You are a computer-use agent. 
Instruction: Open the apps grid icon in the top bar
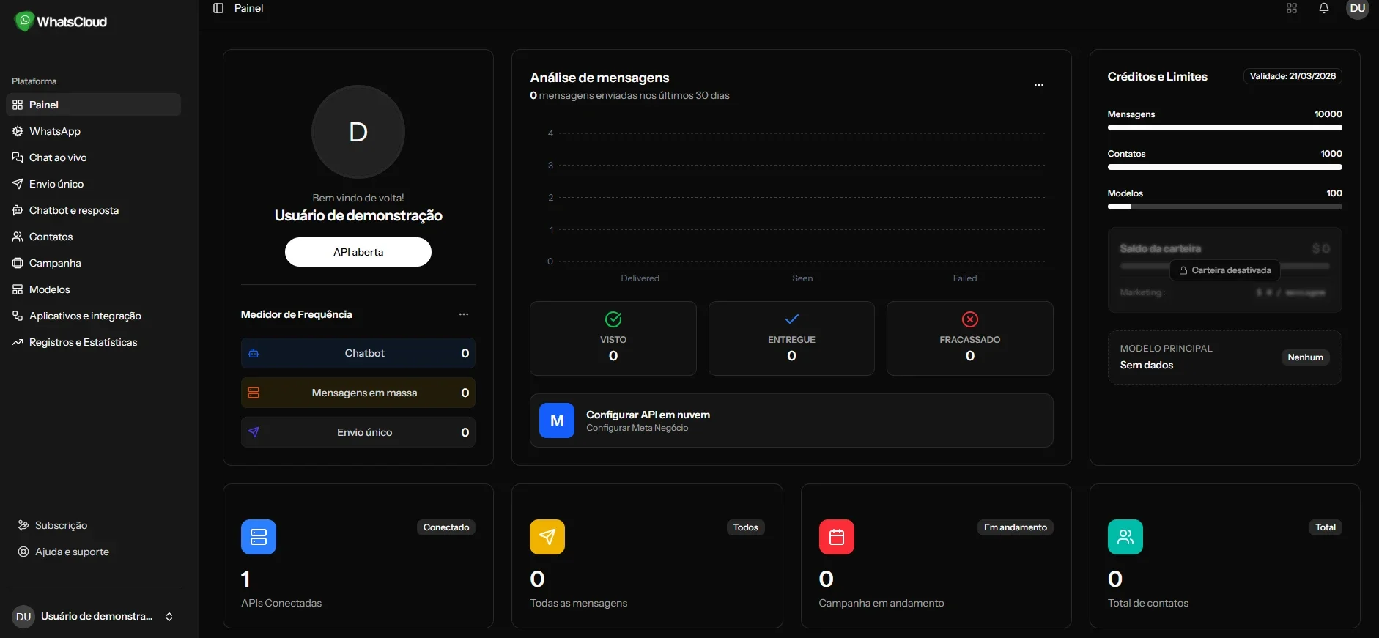(1292, 8)
